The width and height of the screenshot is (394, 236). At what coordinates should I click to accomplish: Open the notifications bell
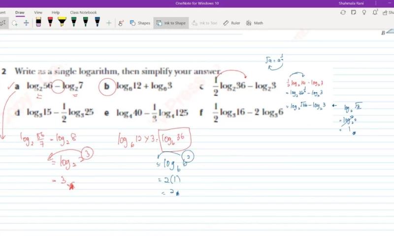pos(375,12)
